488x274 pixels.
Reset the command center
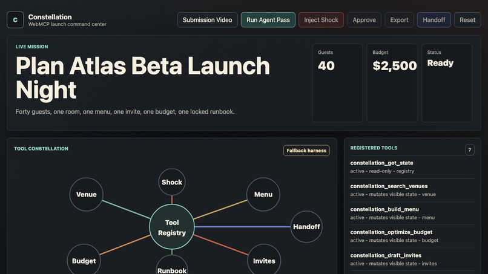[x=467, y=20]
